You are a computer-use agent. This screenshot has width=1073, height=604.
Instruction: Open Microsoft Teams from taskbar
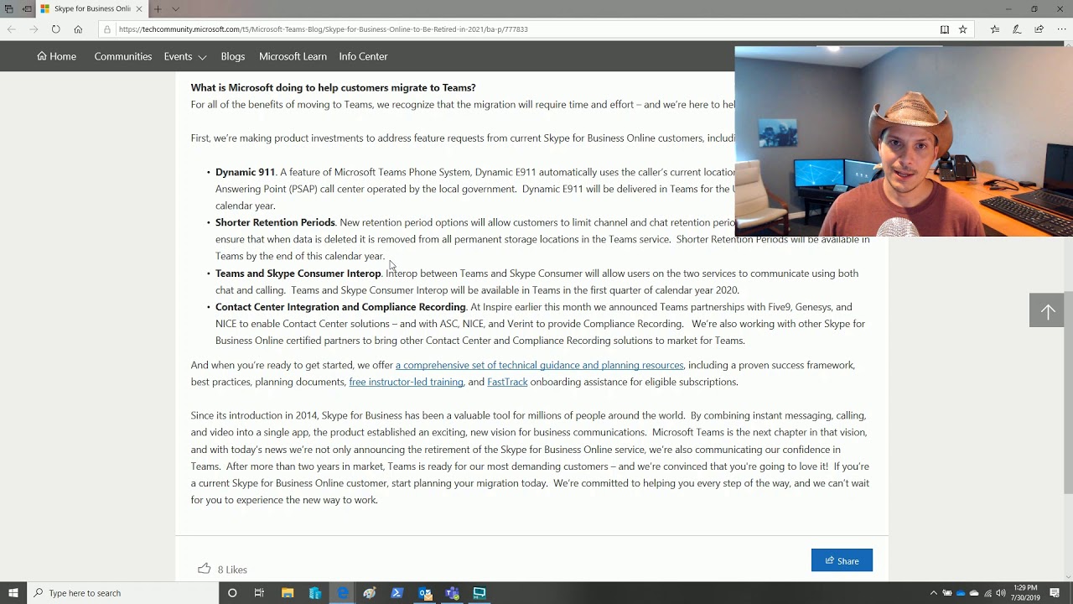453,593
